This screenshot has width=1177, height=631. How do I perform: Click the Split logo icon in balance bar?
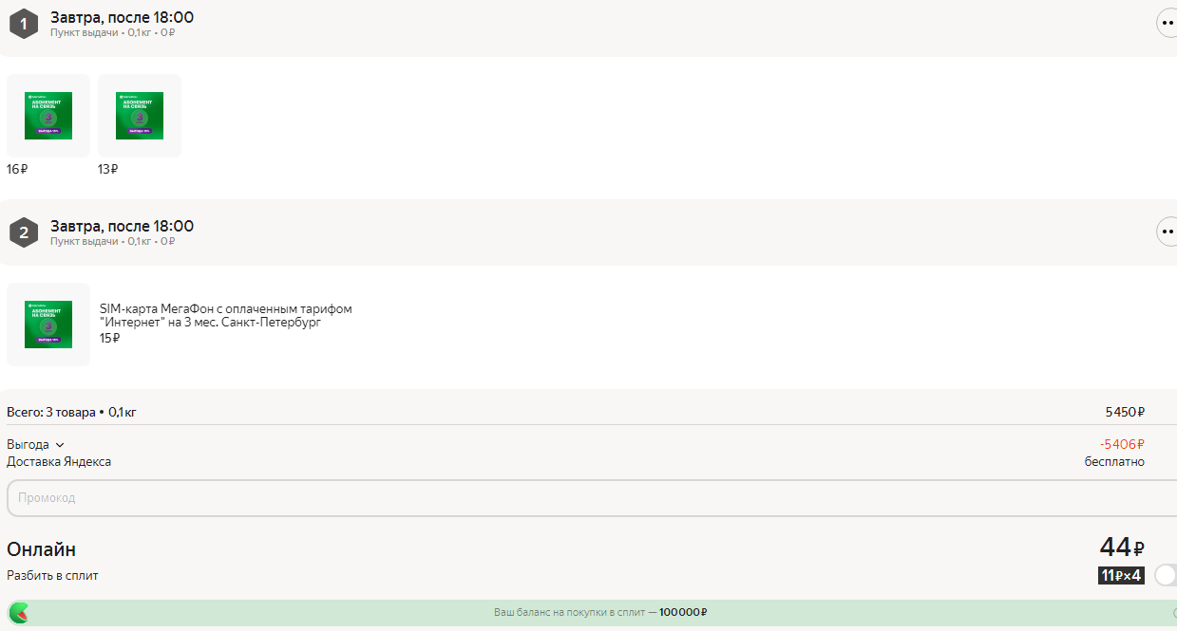pyautogui.click(x=19, y=613)
